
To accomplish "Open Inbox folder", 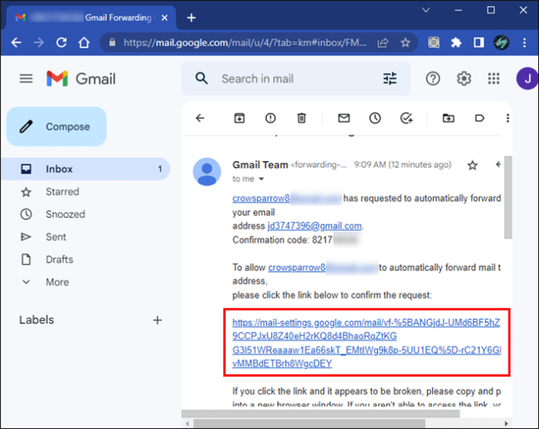I will pos(85,169).
